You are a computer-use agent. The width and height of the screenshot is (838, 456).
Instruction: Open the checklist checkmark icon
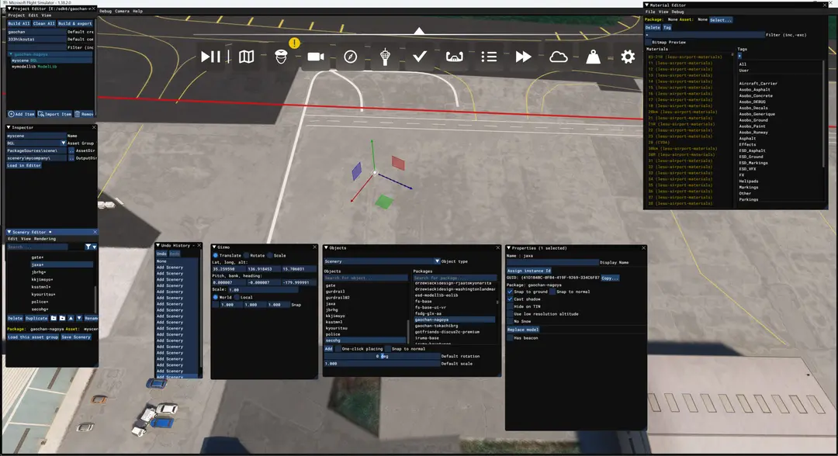tap(420, 56)
